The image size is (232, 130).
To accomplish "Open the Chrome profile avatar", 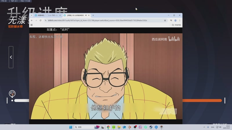I will pos(175,21).
